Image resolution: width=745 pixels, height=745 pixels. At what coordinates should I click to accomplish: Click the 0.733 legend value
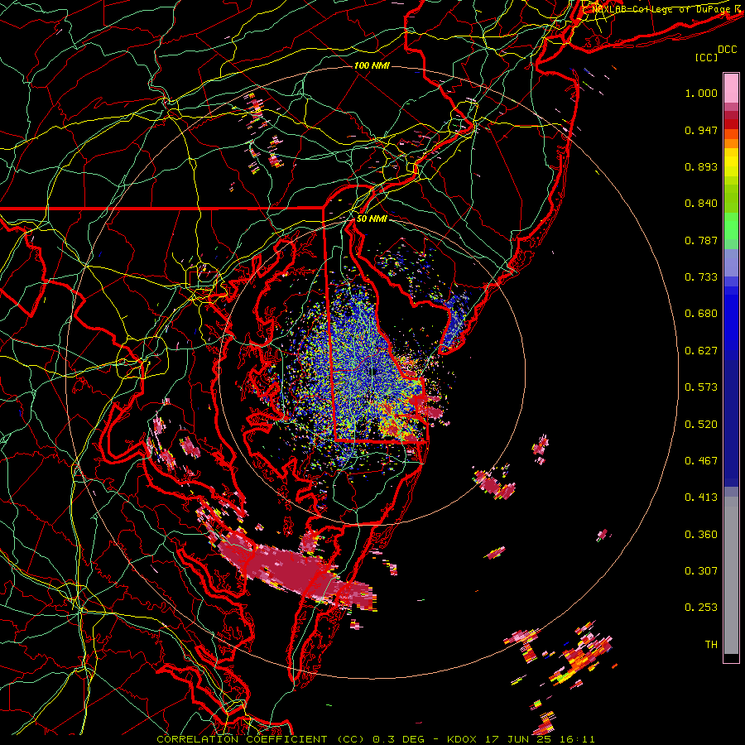701,277
